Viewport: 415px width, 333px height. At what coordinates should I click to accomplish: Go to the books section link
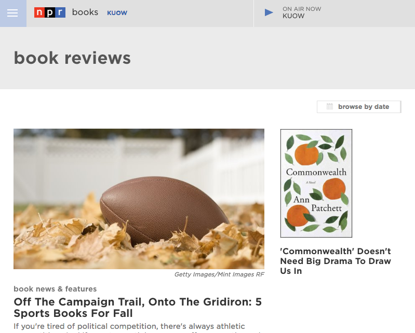click(85, 12)
